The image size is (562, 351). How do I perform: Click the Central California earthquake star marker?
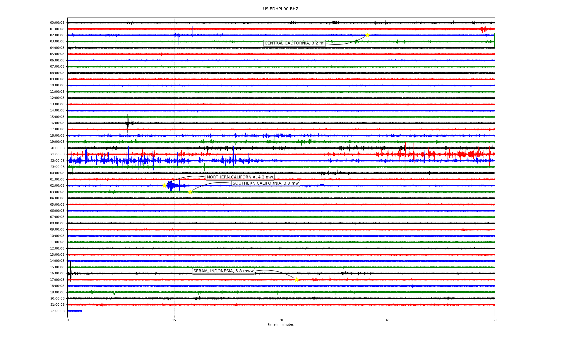click(x=367, y=35)
